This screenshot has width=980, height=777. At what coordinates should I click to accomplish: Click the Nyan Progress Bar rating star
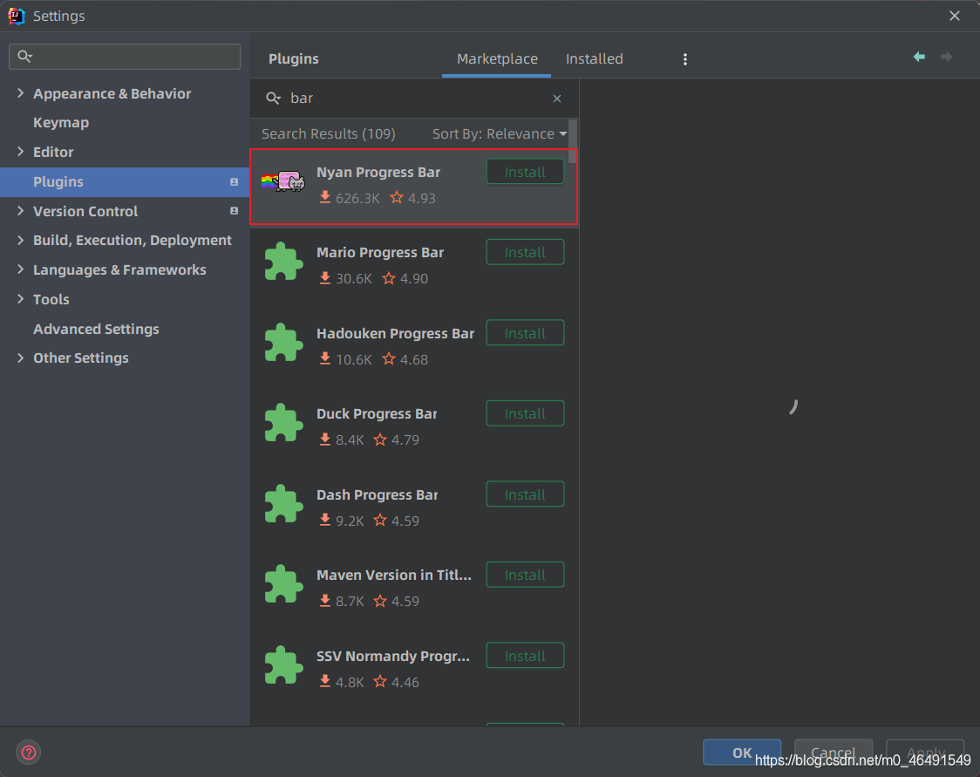pyautogui.click(x=396, y=198)
